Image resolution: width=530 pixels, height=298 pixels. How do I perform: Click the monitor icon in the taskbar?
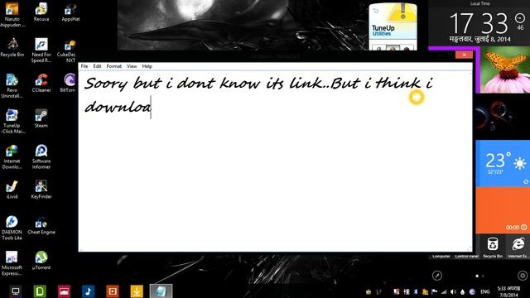[x=16, y=291]
